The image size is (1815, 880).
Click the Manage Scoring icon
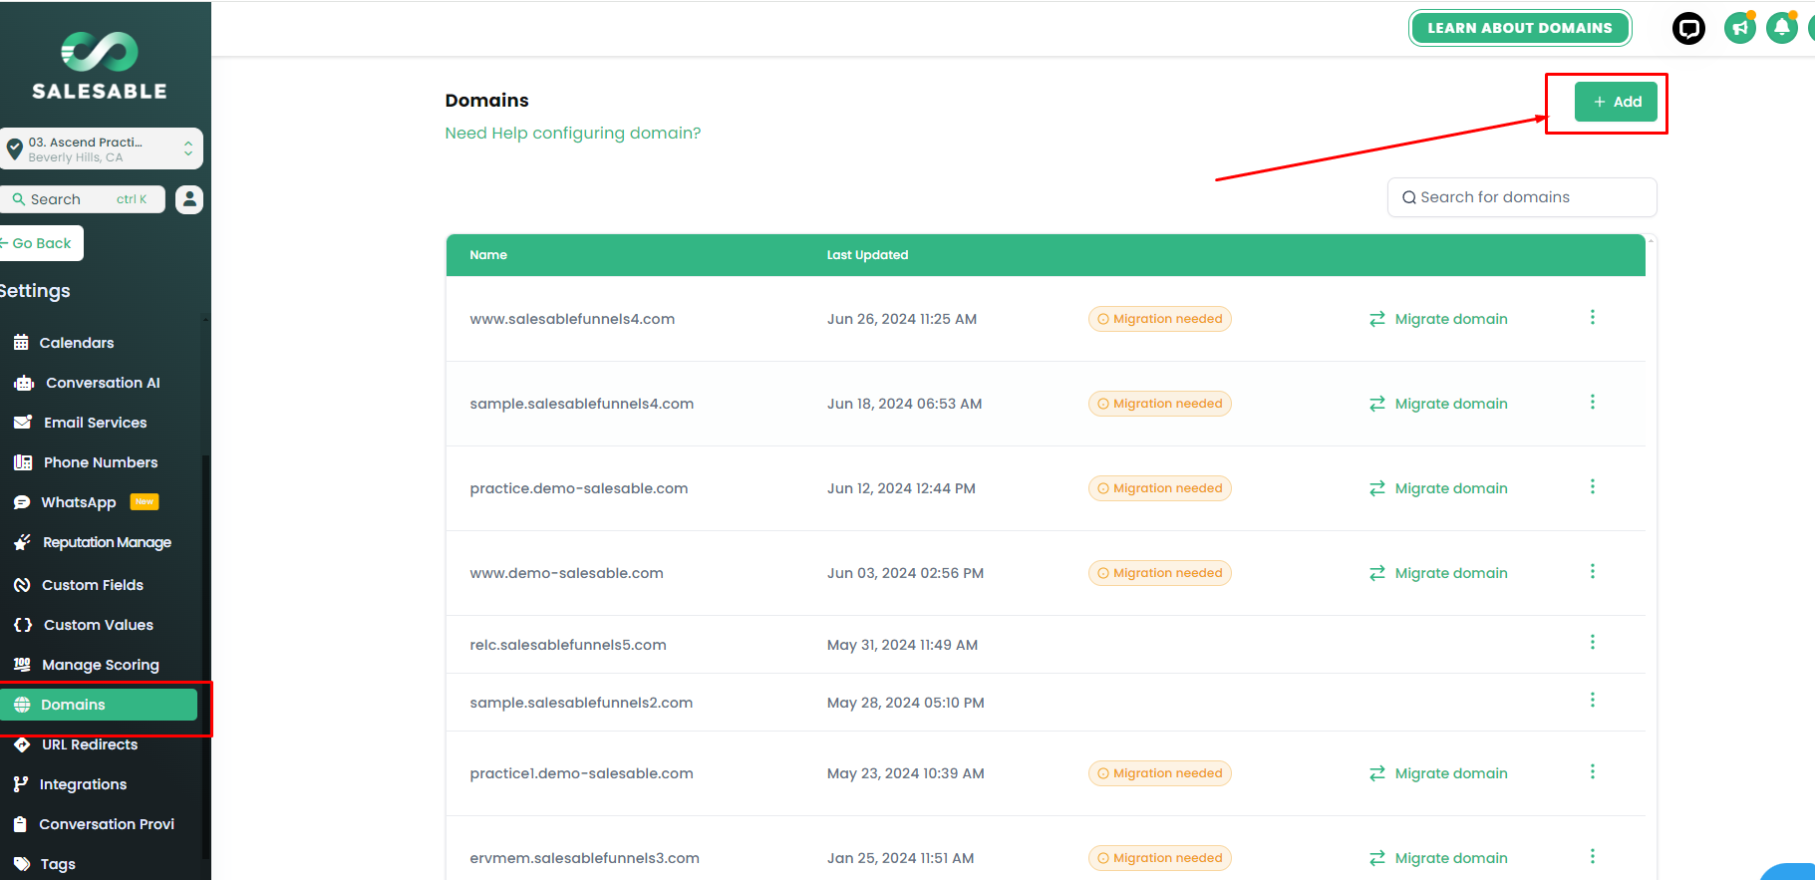click(x=22, y=664)
